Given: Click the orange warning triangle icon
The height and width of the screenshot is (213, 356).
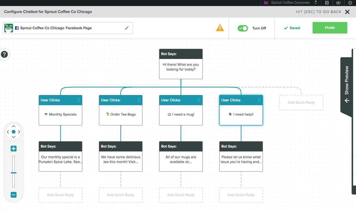Looking at the screenshot, I should tap(220, 28).
